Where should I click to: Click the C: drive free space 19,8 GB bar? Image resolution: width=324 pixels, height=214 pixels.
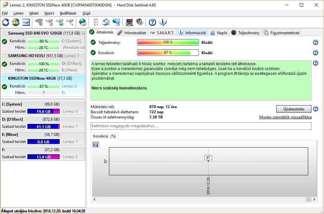click(x=44, y=111)
